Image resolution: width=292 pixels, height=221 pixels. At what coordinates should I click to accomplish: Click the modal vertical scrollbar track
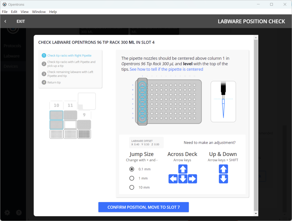pos(256,125)
